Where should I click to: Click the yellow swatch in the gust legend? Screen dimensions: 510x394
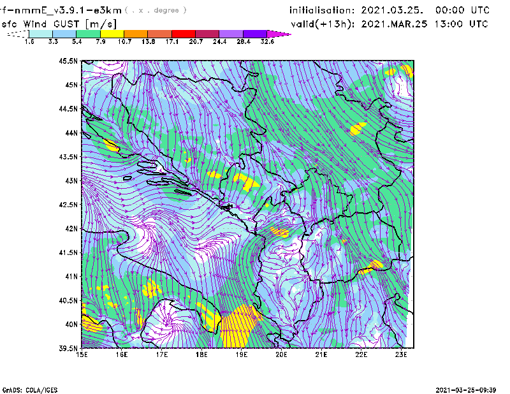[x=112, y=34]
